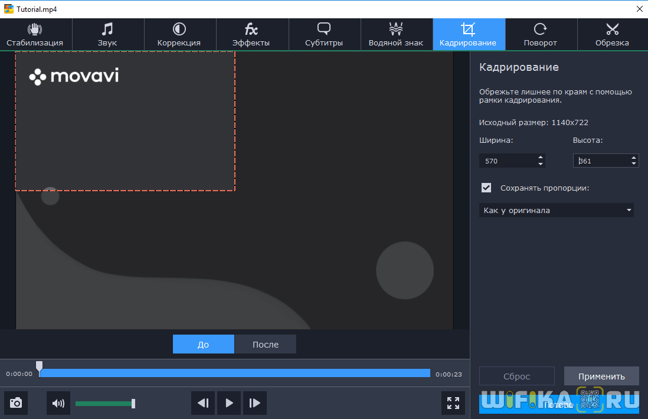The width and height of the screenshot is (648, 419).
Task: Switch to the Поворот rotate tool
Action: (x=541, y=34)
